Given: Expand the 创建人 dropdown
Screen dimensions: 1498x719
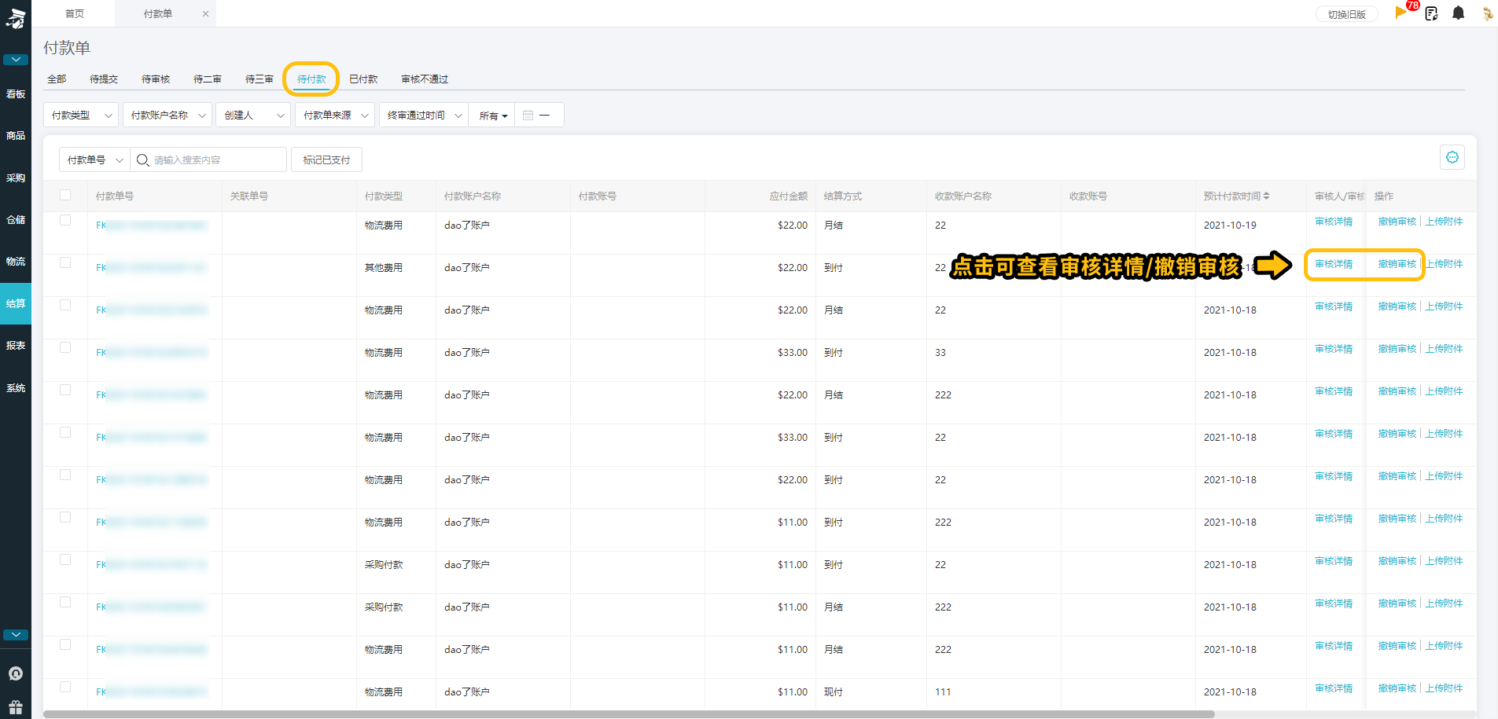Looking at the screenshot, I should pyautogui.click(x=253, y=115).
